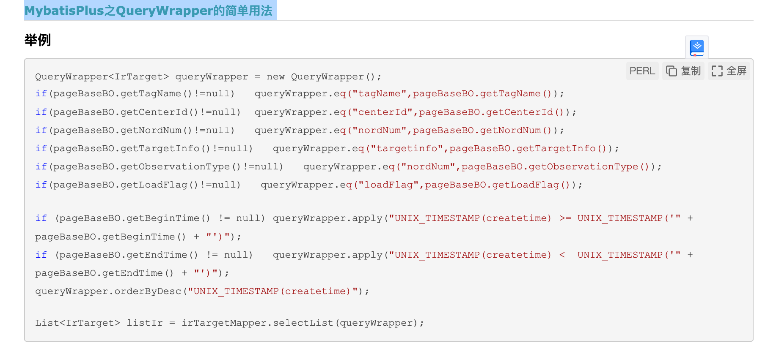The width and height of the screenshot is (765, 343).
Task: Click the blue bookmark download icon
Action: coord(696,48)
